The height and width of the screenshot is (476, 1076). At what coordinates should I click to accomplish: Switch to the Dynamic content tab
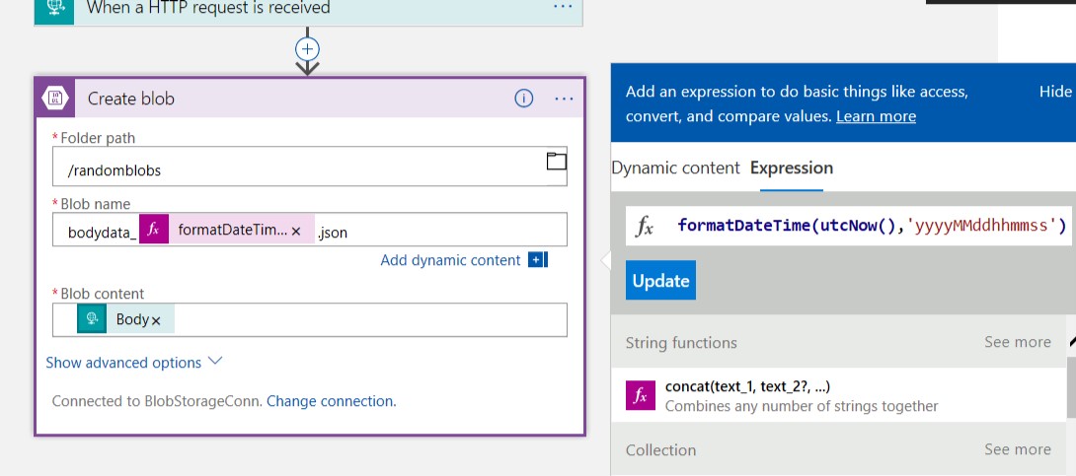click(x=675, y=168)
